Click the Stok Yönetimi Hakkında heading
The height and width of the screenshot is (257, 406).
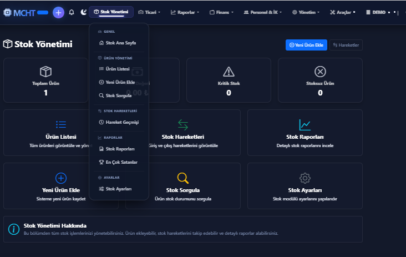(x=55, y=226)
